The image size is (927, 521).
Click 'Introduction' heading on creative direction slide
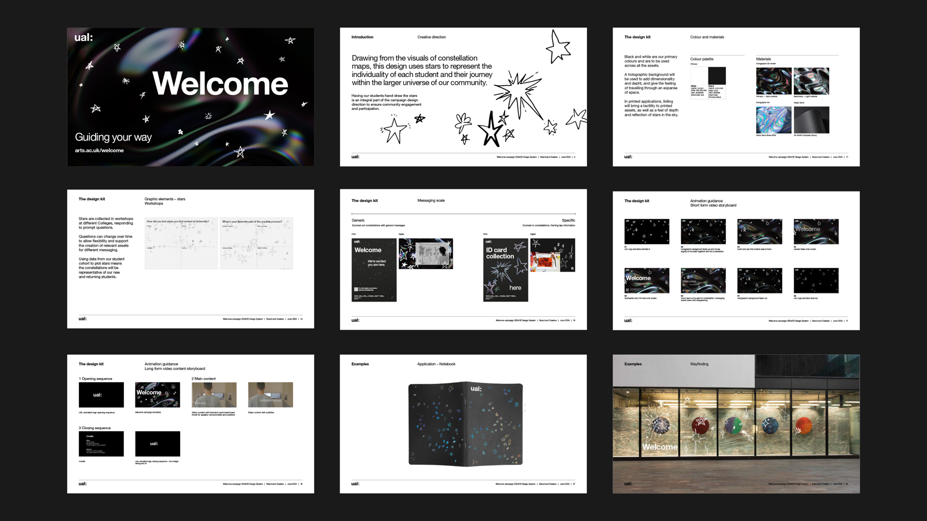(x=362, y=37)
